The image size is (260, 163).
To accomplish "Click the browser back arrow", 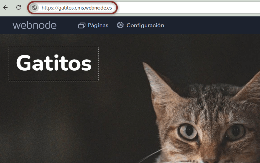I will tap(5, 7).
